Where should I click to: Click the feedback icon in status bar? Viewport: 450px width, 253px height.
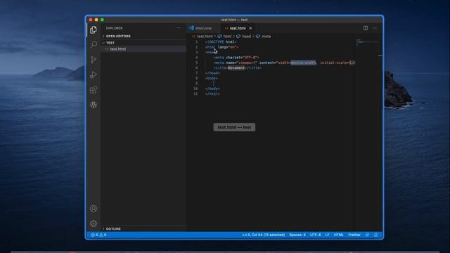(367, 235)
